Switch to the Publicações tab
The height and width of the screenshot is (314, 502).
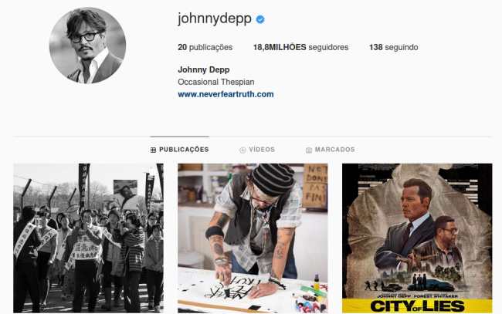pos(180,150)
